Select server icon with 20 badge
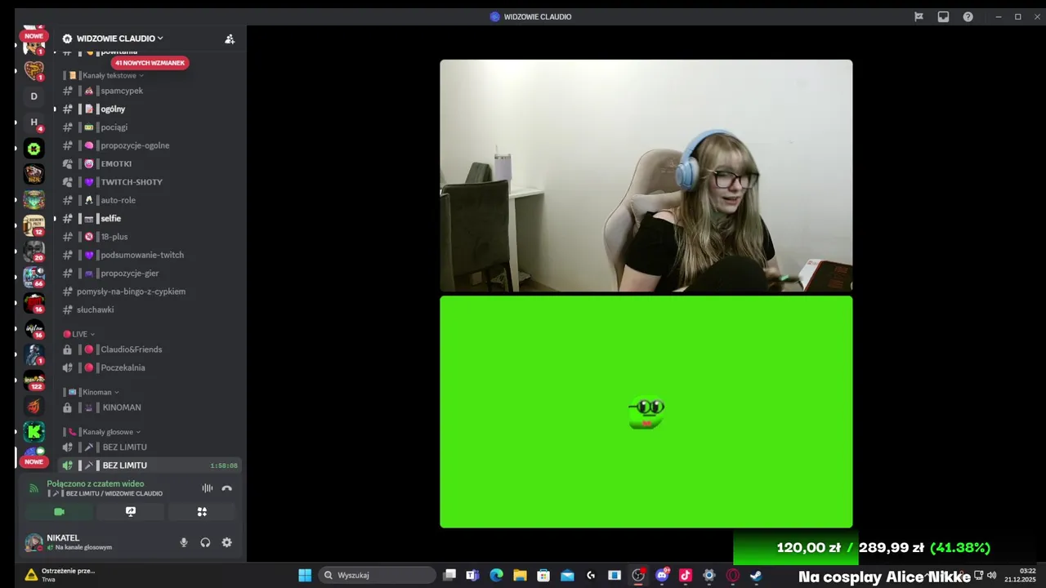1046x588 pixels. point(34,252)
